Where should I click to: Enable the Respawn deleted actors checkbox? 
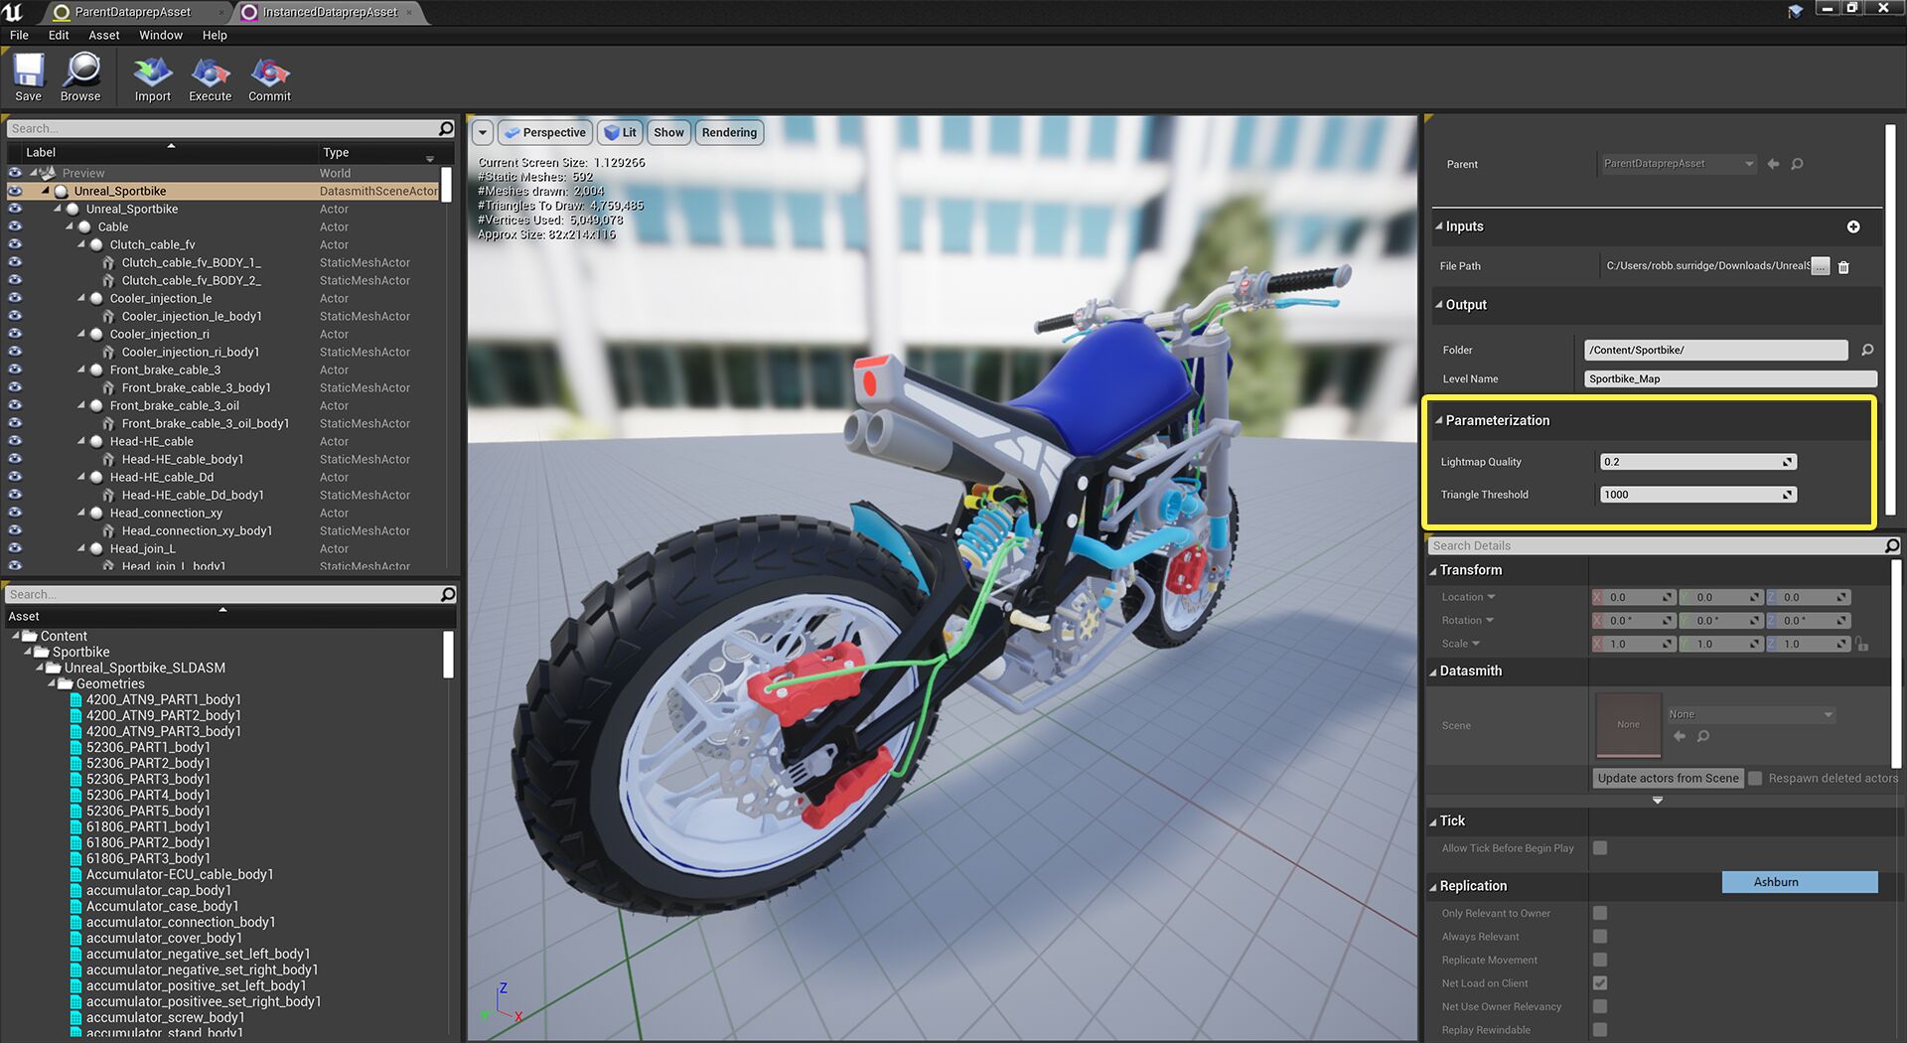(x=1755, y=779)
